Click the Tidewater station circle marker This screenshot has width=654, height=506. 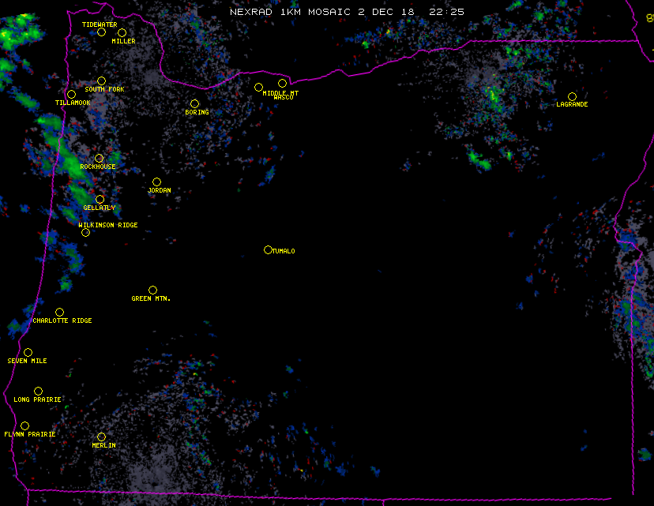pos(101,32)
